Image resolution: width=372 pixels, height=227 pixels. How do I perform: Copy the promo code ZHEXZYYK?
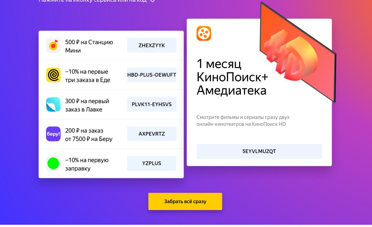[x=152, y=45]
